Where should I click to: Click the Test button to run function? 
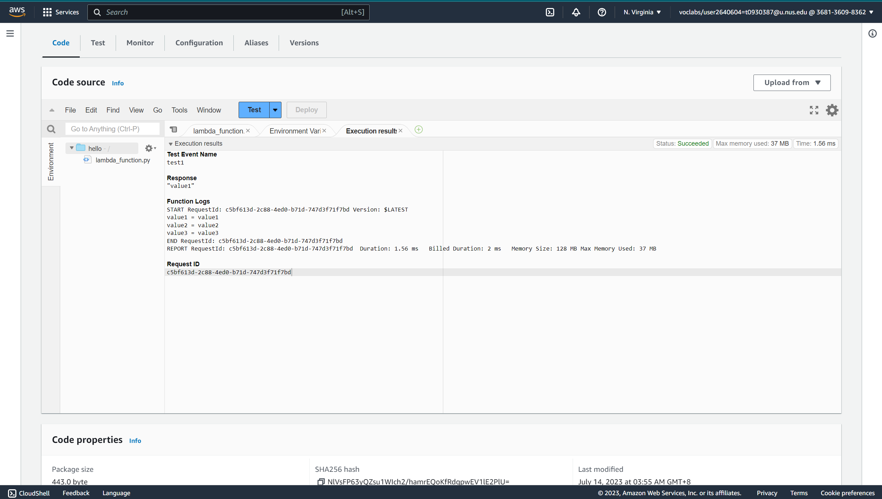pyautogui.click(x=254, y=109)
